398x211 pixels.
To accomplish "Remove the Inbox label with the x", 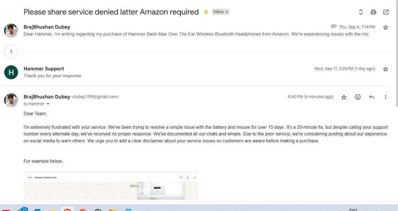I will pos(227,12).
